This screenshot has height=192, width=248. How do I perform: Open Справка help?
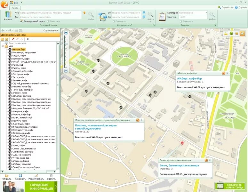pyautogui.click(x=241, y=7)
